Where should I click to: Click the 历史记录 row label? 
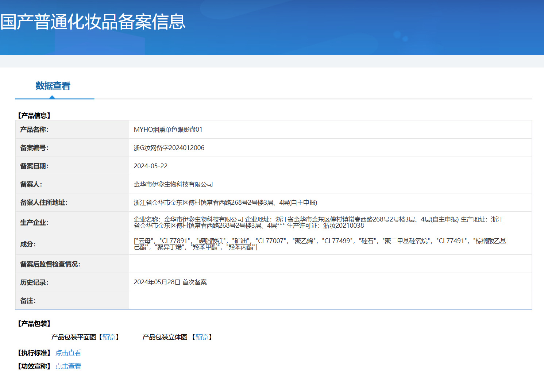coord(34,282)
